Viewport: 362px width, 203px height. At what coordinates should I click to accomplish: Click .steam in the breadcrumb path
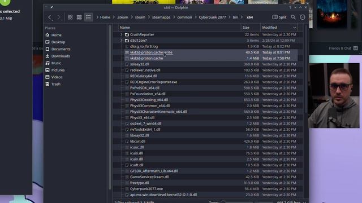(x=123, y=17)
